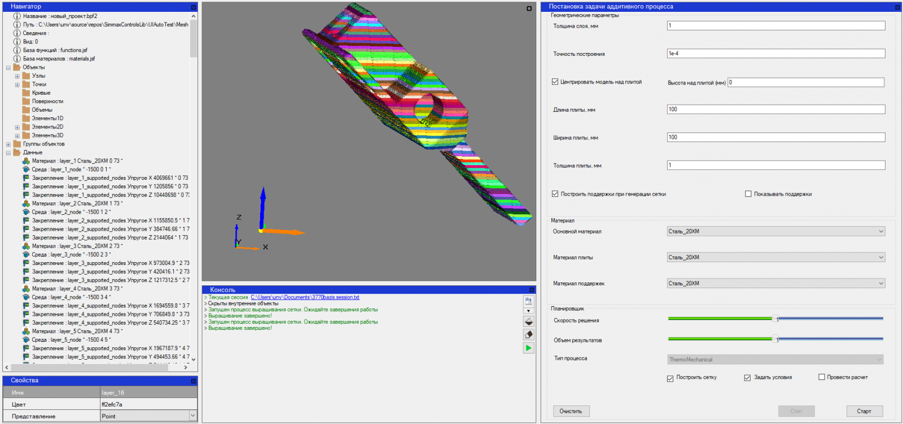
Task: Select Поверхности item in navigator tree
Action: click(47, 101)
